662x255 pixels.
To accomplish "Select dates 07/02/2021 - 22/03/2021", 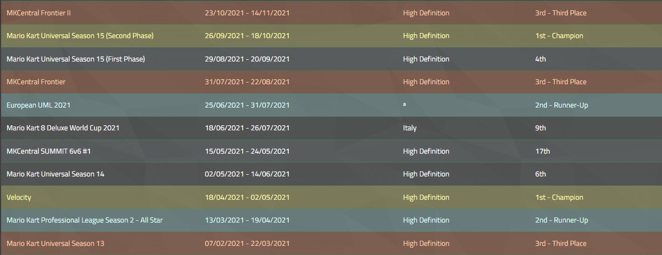I will (247, 243).
